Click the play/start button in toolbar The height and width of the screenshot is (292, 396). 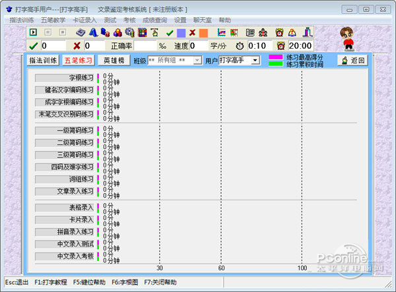pos(34,32)
